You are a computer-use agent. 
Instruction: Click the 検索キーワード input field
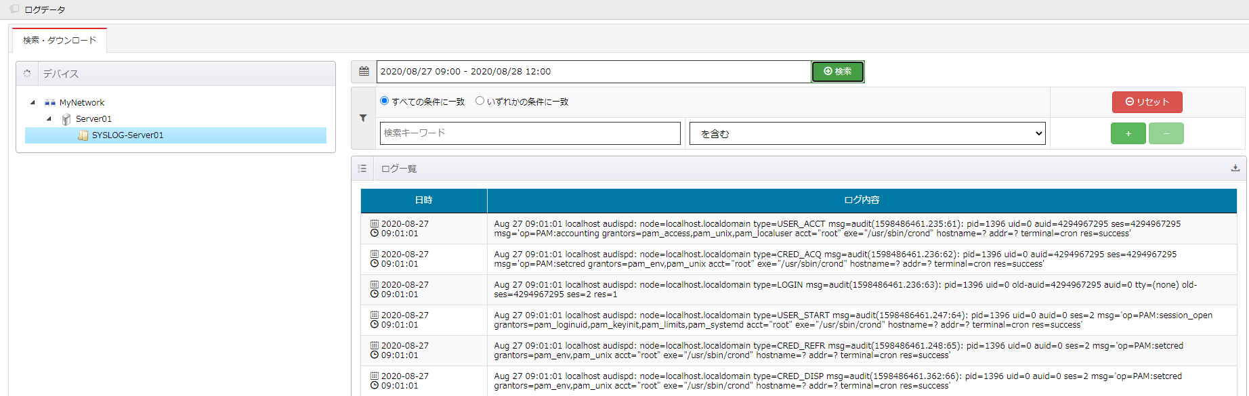tap(530, 133)
